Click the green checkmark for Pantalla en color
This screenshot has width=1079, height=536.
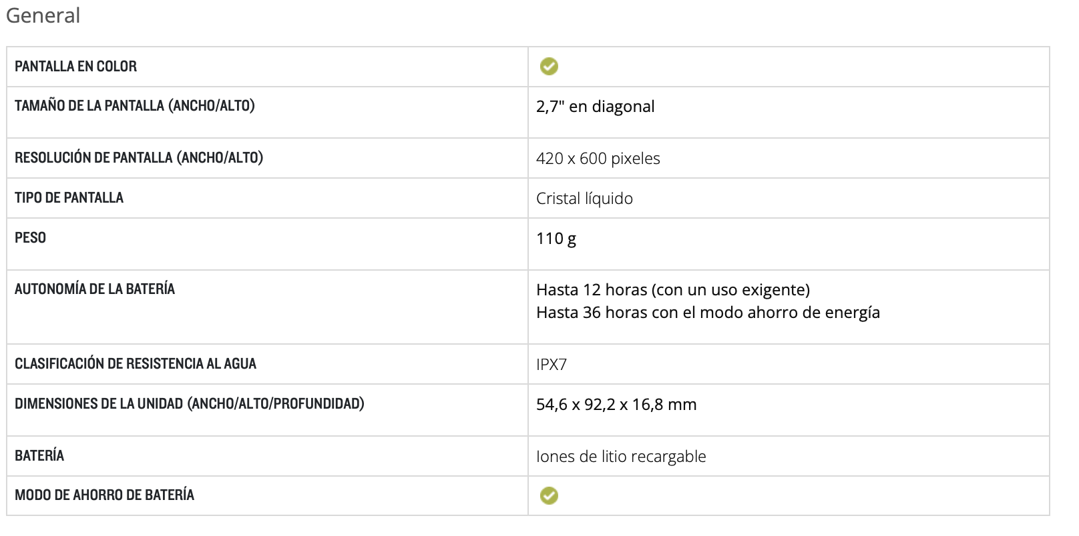[549, 67]
